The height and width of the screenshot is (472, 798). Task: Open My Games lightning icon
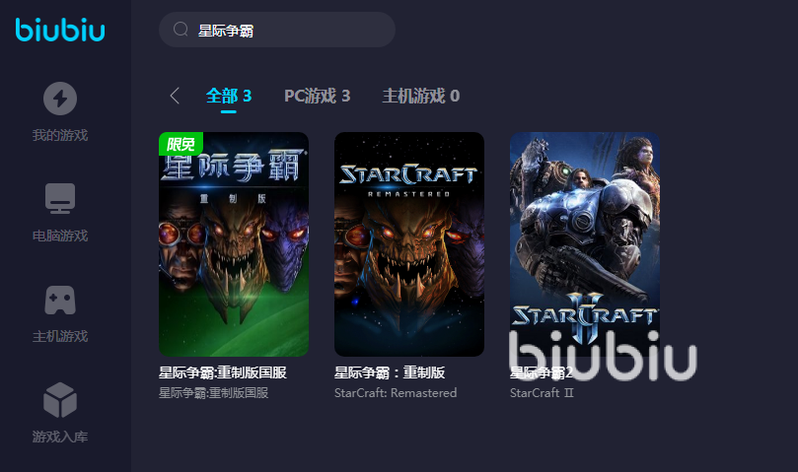(x=60, y=99)
